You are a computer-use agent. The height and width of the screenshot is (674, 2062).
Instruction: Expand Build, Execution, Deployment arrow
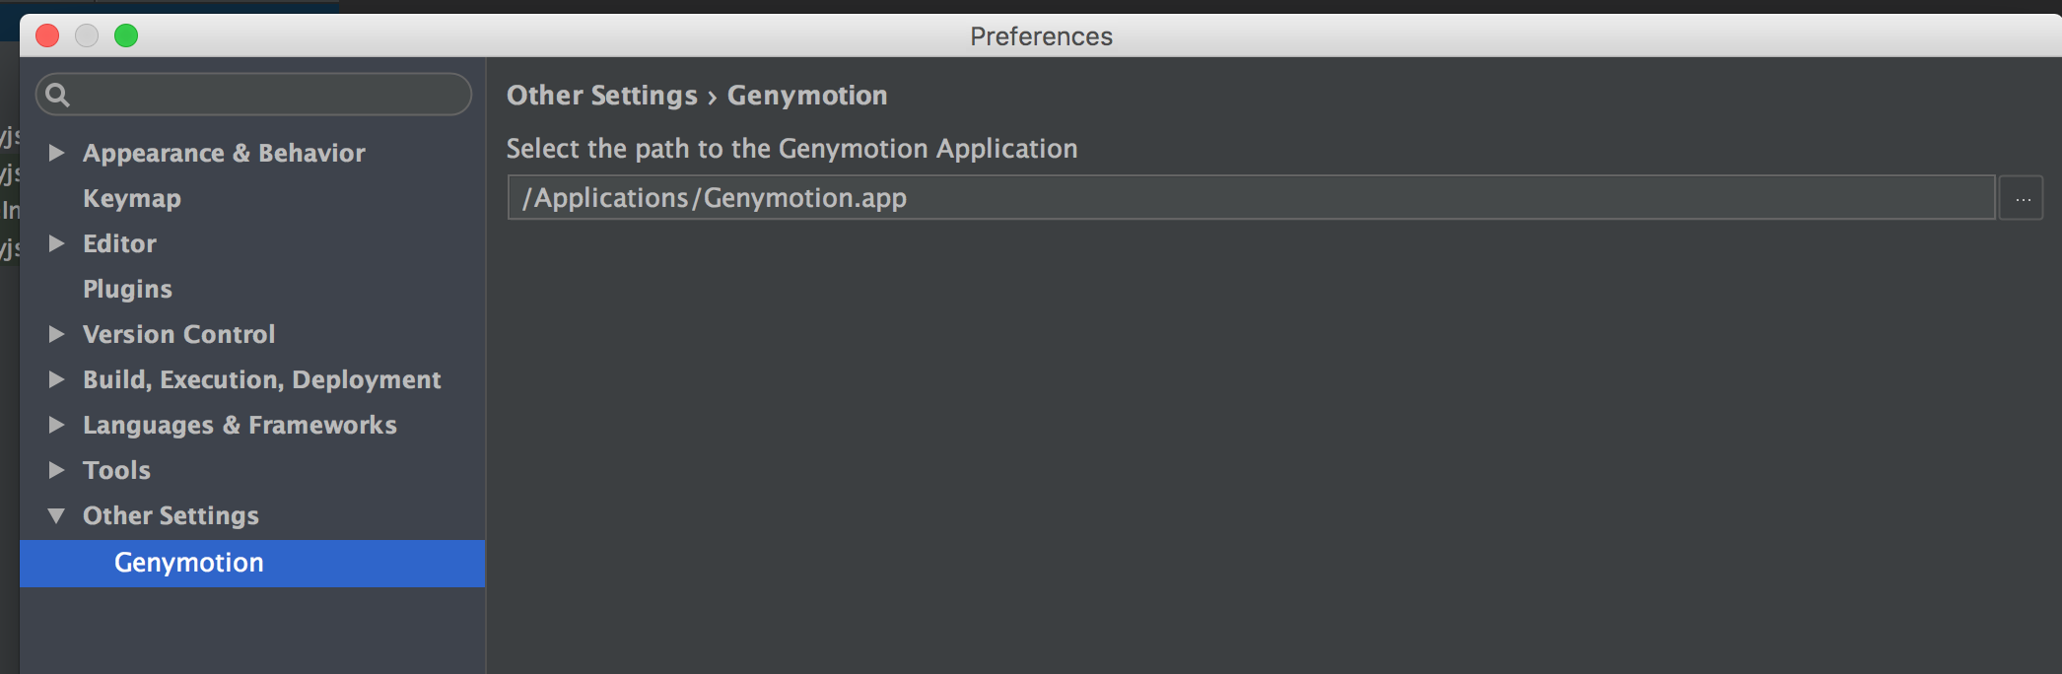tap(57, 379)
